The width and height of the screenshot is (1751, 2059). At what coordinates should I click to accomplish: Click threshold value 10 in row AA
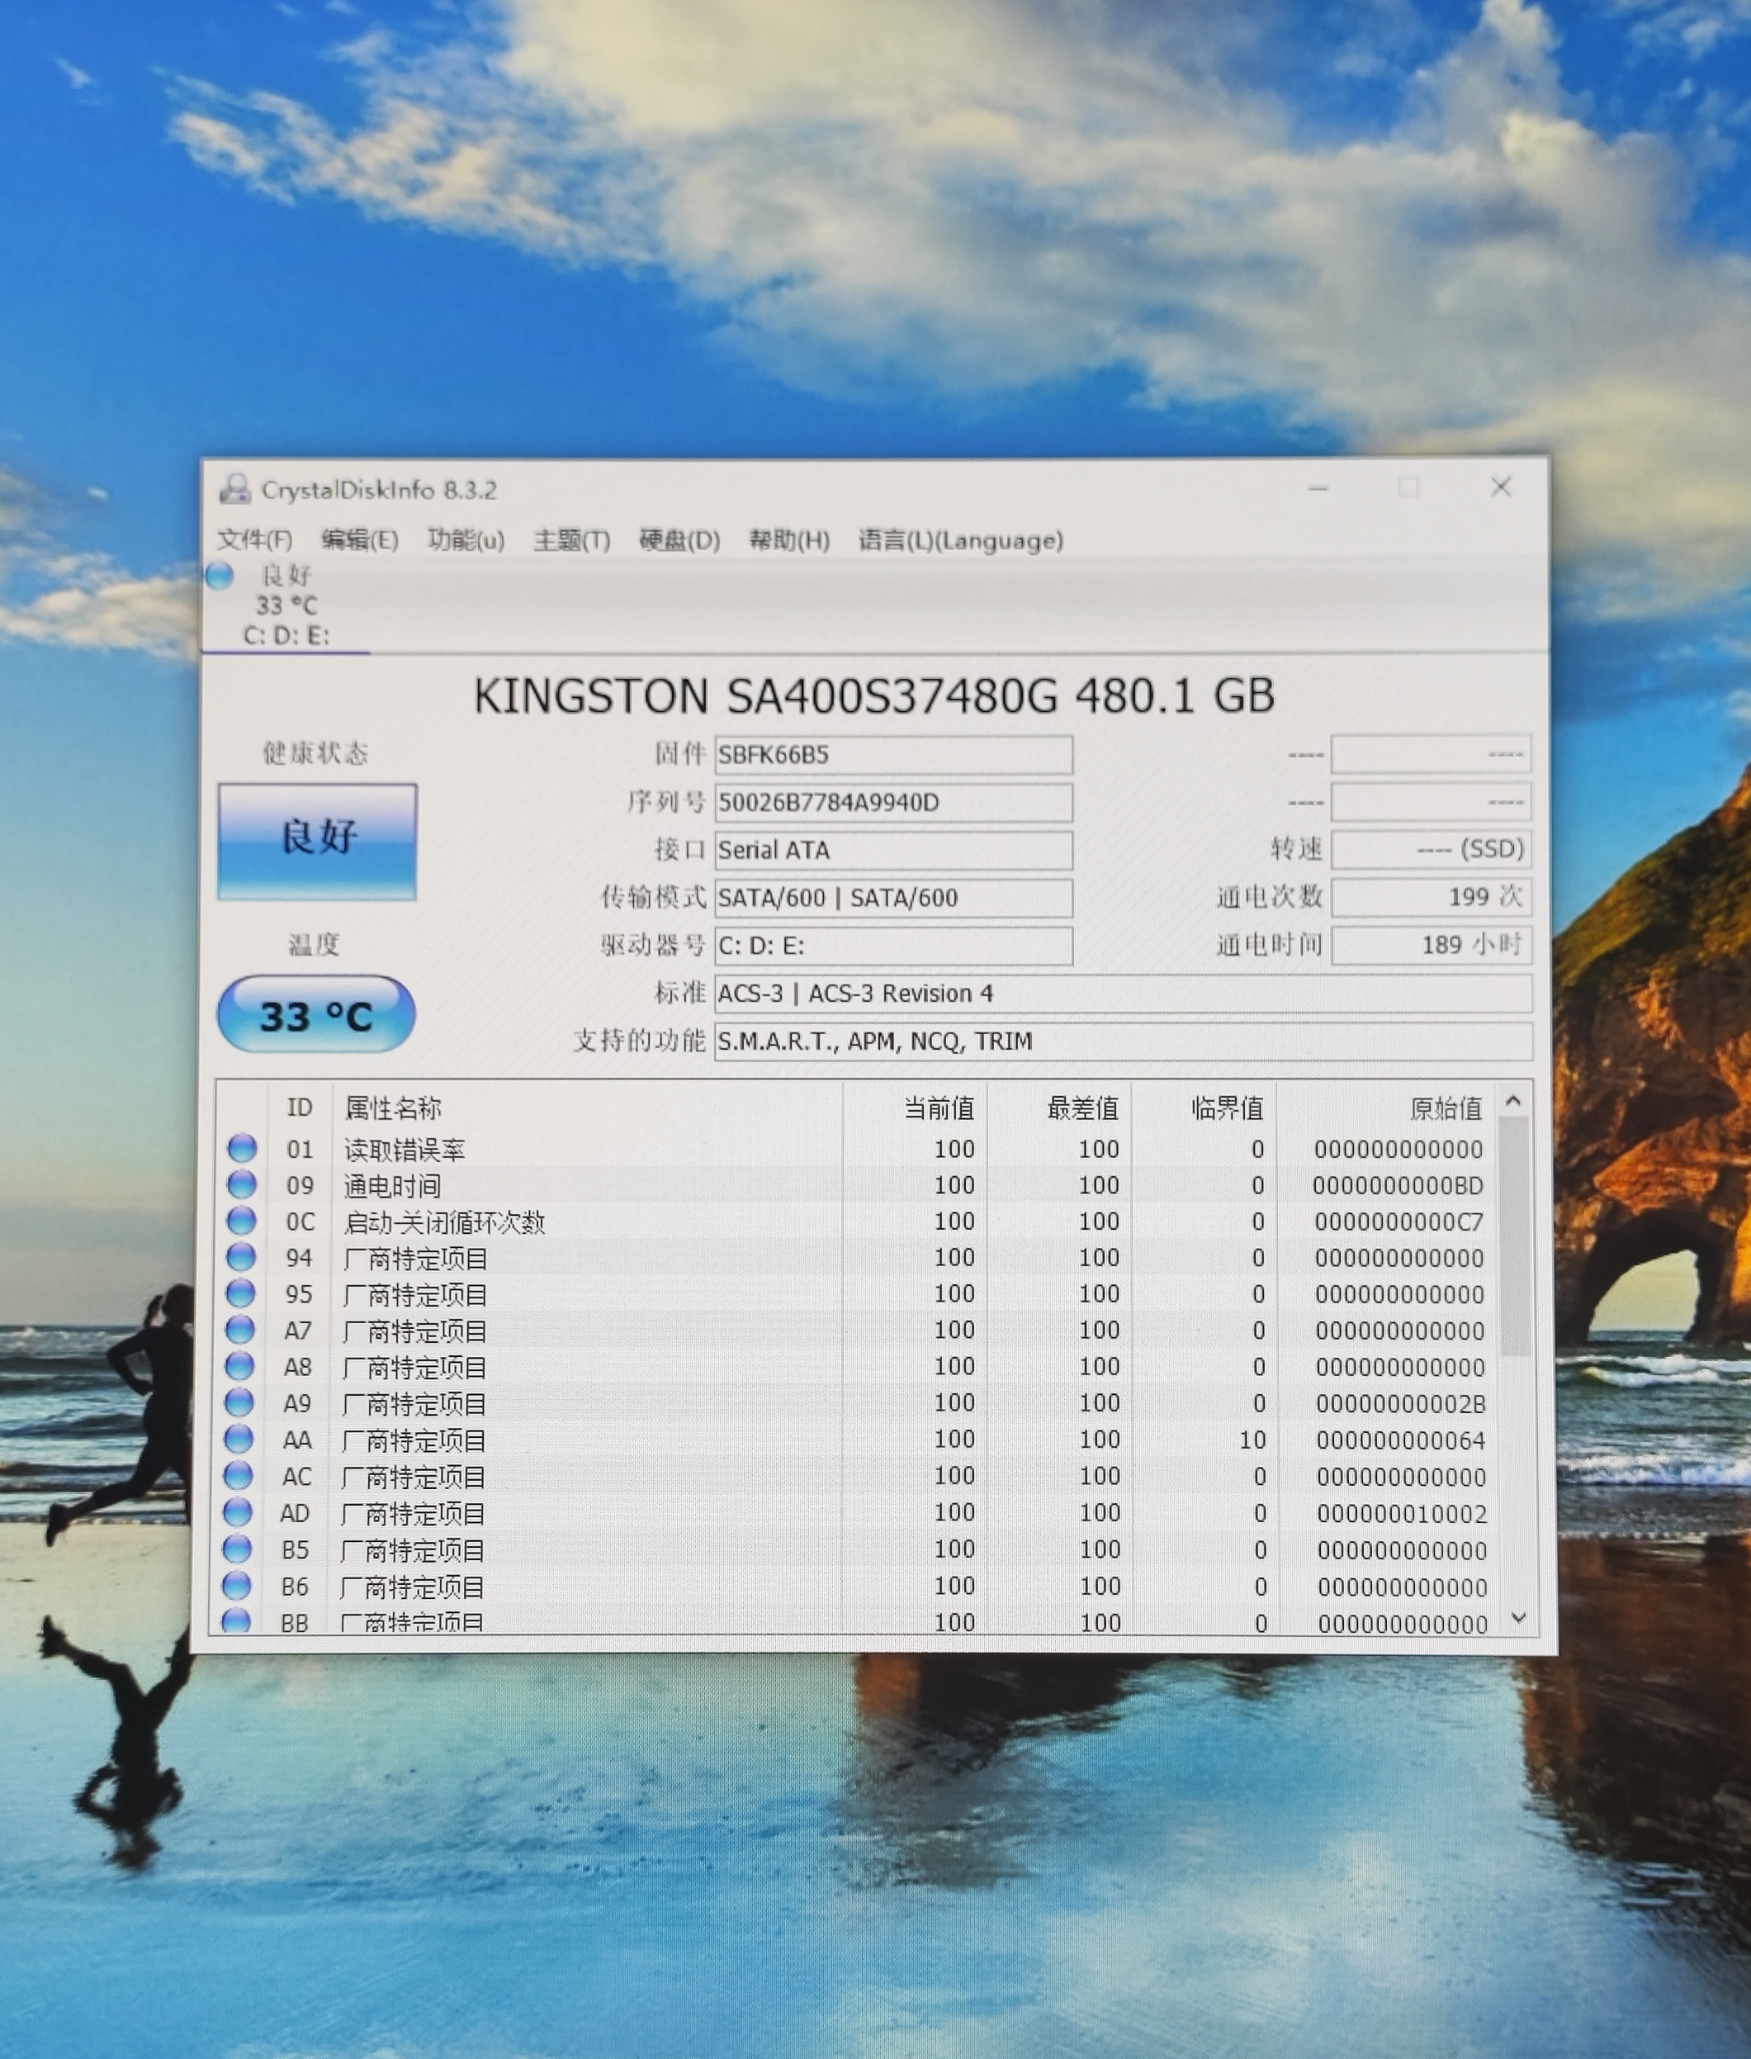click(x=1252, y=1440)
